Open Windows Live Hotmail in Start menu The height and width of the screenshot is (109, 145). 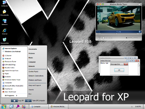[x=12, y=52]
